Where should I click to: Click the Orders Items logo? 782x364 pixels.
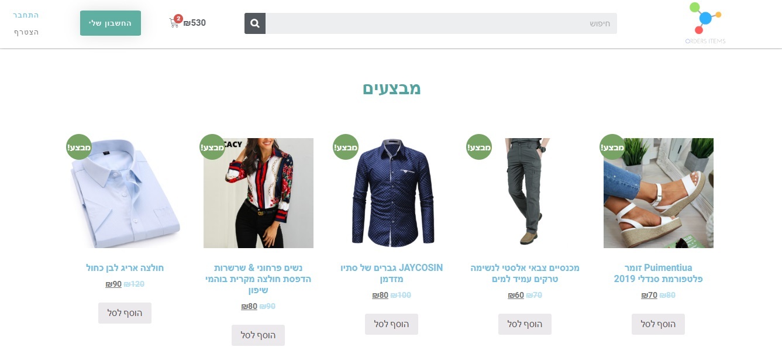(705, 23)
